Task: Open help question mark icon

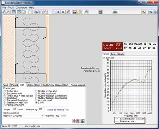Action: 151,12
